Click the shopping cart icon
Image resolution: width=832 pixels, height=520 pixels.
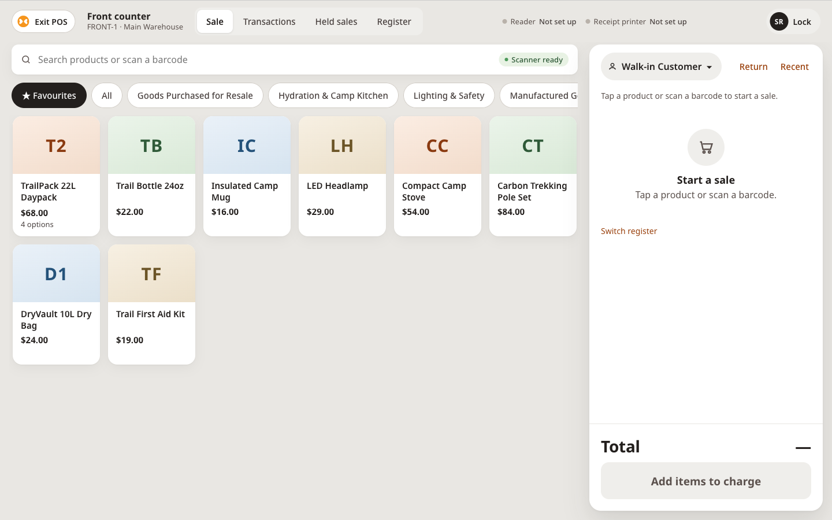point(706,147)
